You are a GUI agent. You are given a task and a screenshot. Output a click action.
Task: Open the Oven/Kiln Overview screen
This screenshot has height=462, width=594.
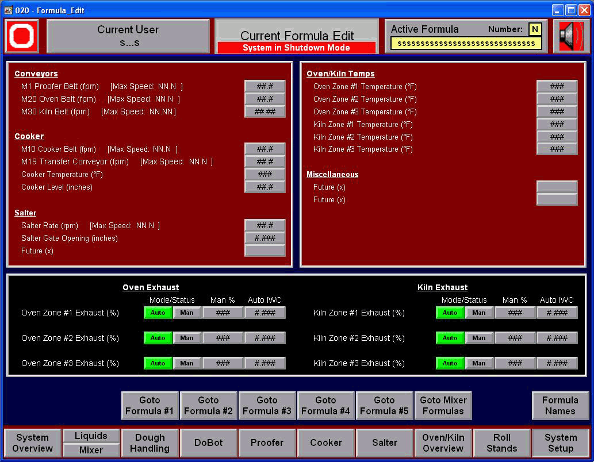click(443, 442)
